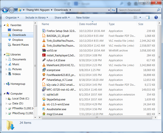
Task: Click Thang MH. Nguyen in address breadcrumb
Action: tap(38, 10)
